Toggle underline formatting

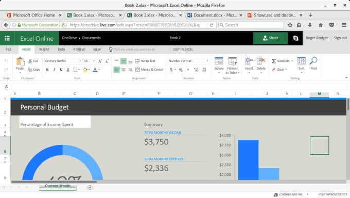(61, 70)
